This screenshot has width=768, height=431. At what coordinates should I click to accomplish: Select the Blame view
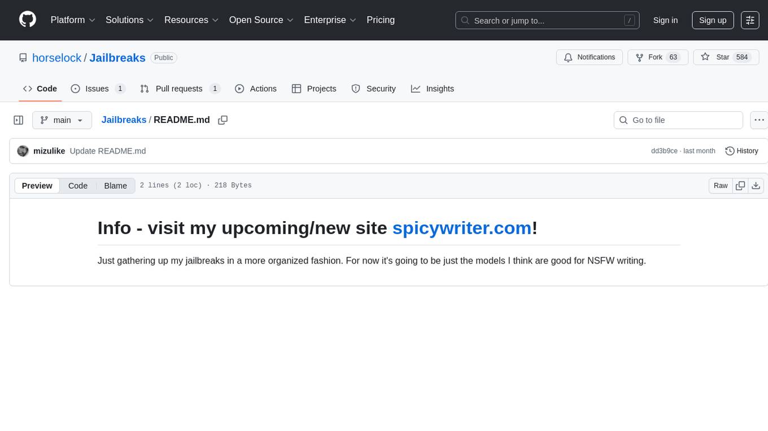click(115, 186)
